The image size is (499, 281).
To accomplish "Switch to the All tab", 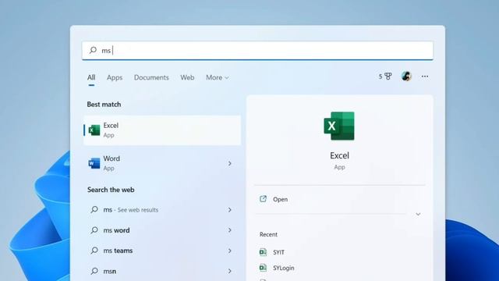I will coord(91,77).
